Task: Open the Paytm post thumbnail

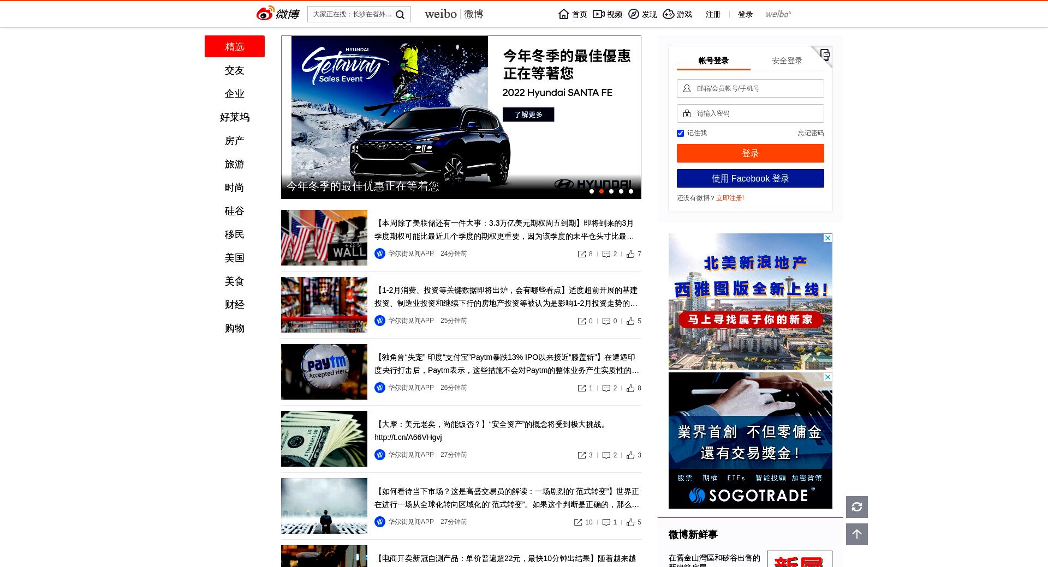Action: point(324,372)
